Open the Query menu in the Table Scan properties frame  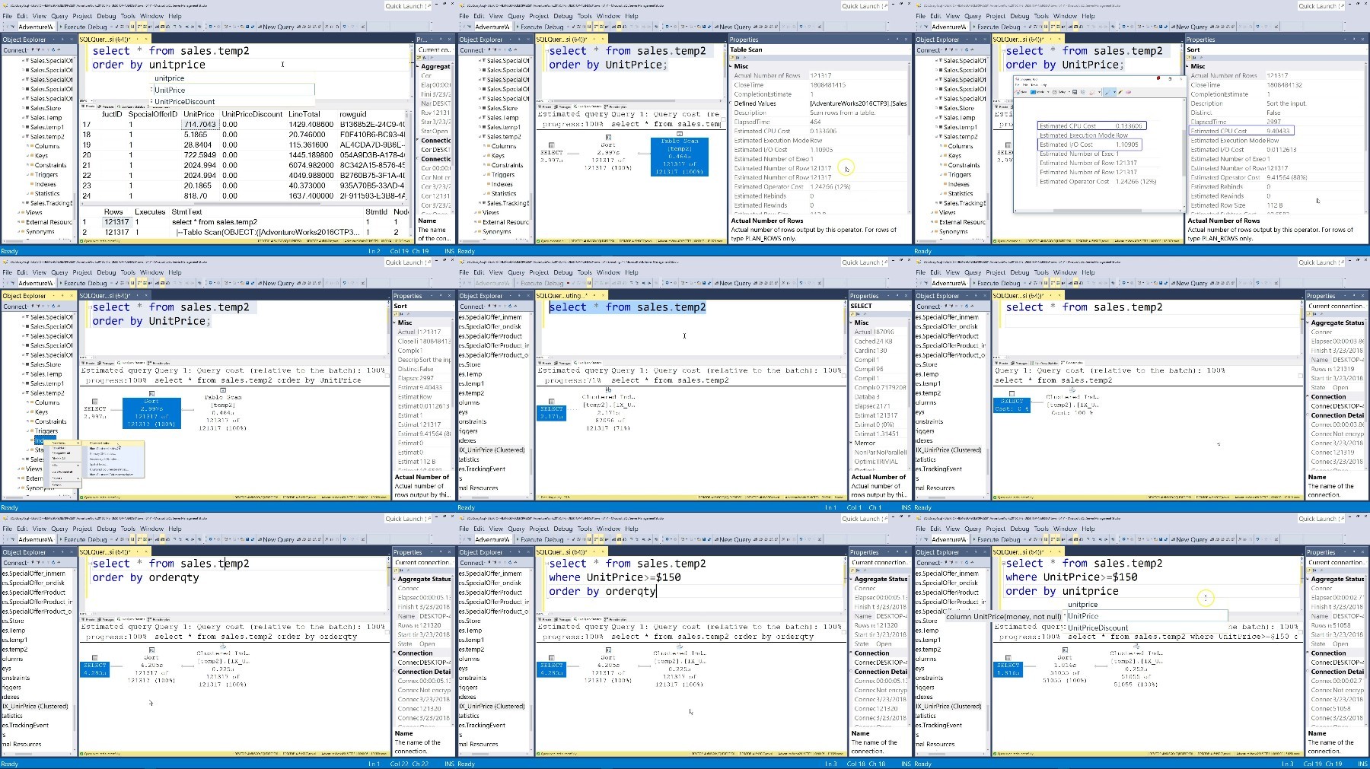(516, 15)
